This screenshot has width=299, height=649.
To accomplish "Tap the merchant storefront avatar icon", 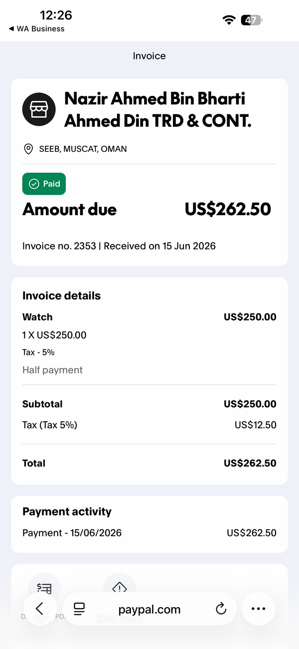I will [38, 109].
